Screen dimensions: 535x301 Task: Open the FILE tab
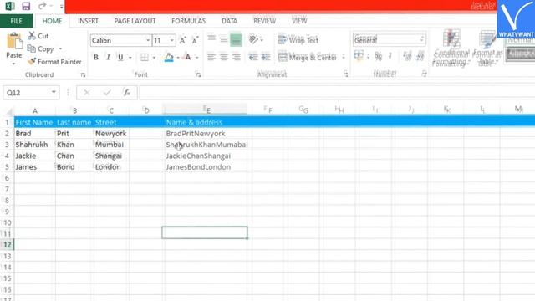click(x=16, y=21)
